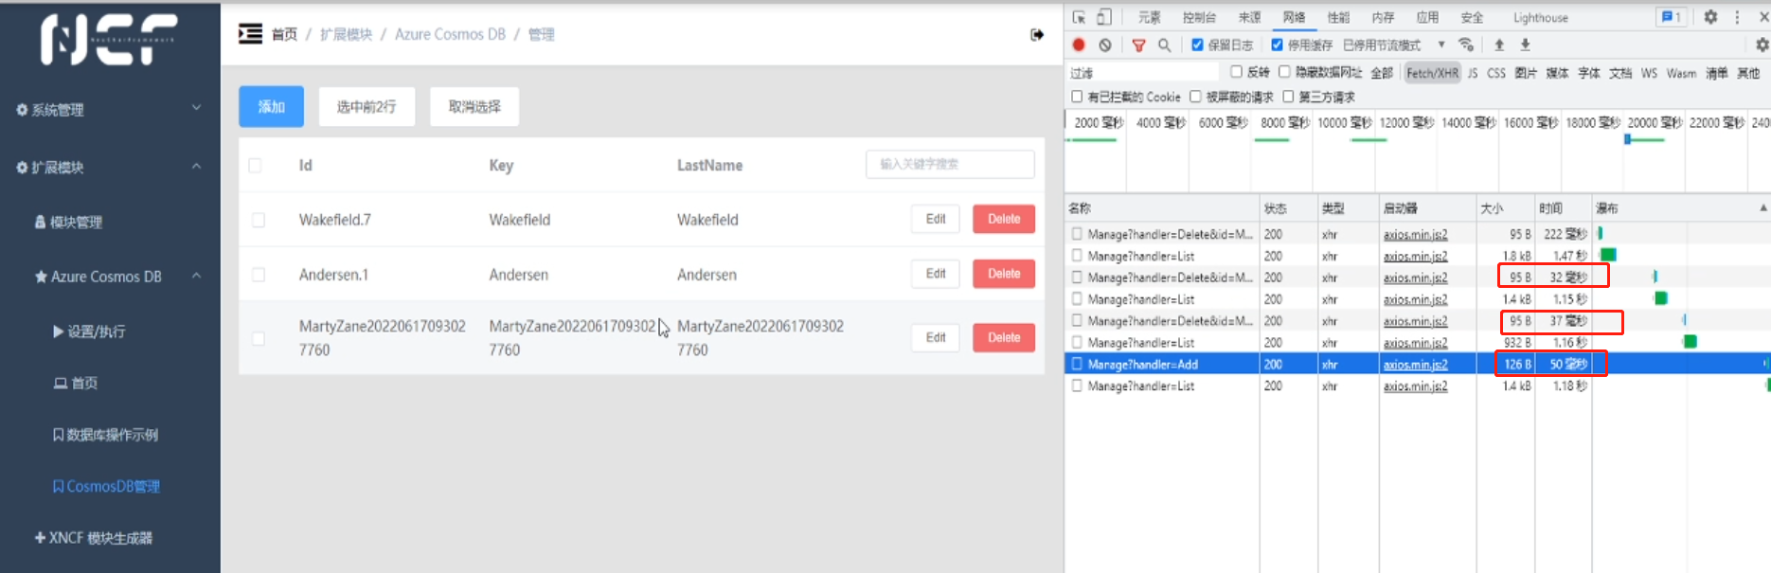Sort by the 瀑布 waterfall column

[1681, 208]
